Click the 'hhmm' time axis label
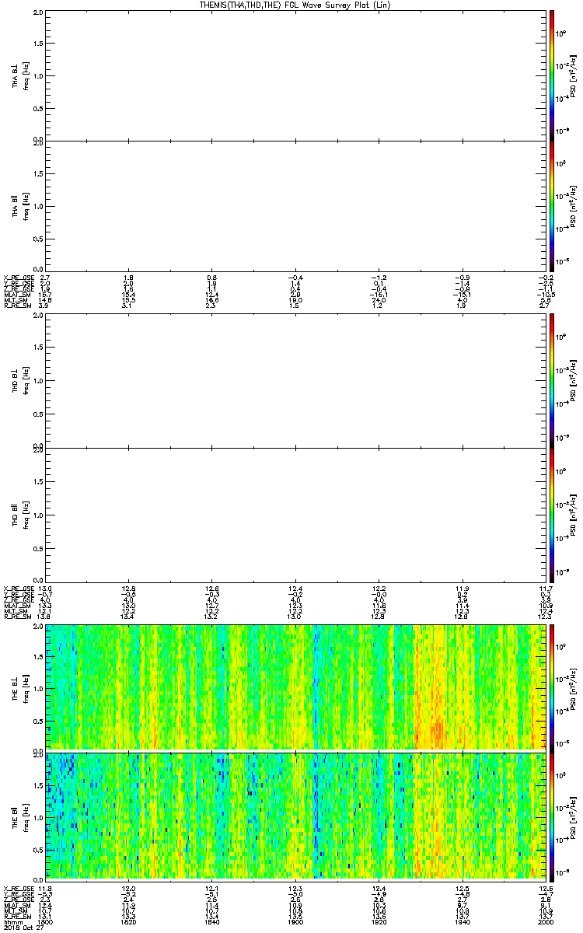Screen dimensions: 583x933 [x=12, y=921]
